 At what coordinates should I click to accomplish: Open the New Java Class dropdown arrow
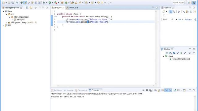pyautogui.click(x=69, y=2)
